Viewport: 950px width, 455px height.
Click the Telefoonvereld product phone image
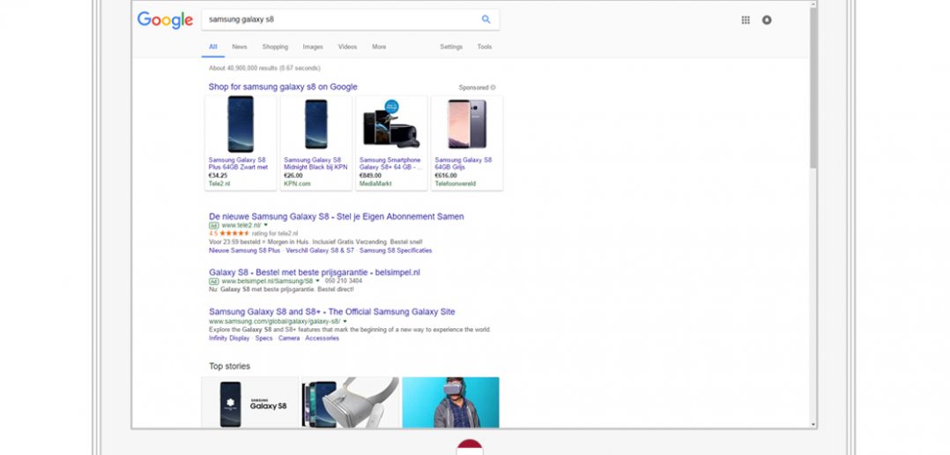click(x=466, y=124)
